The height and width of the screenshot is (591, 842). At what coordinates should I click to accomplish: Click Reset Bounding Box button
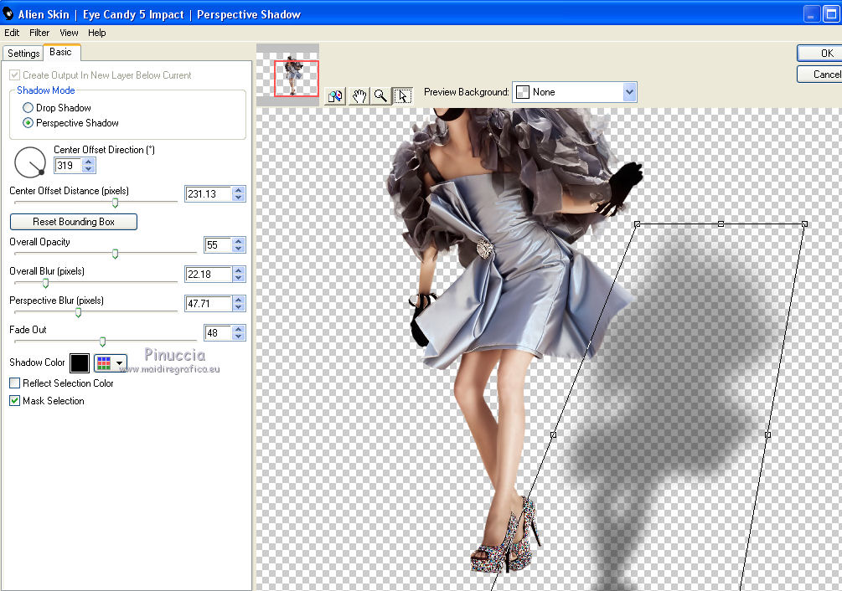74,222
